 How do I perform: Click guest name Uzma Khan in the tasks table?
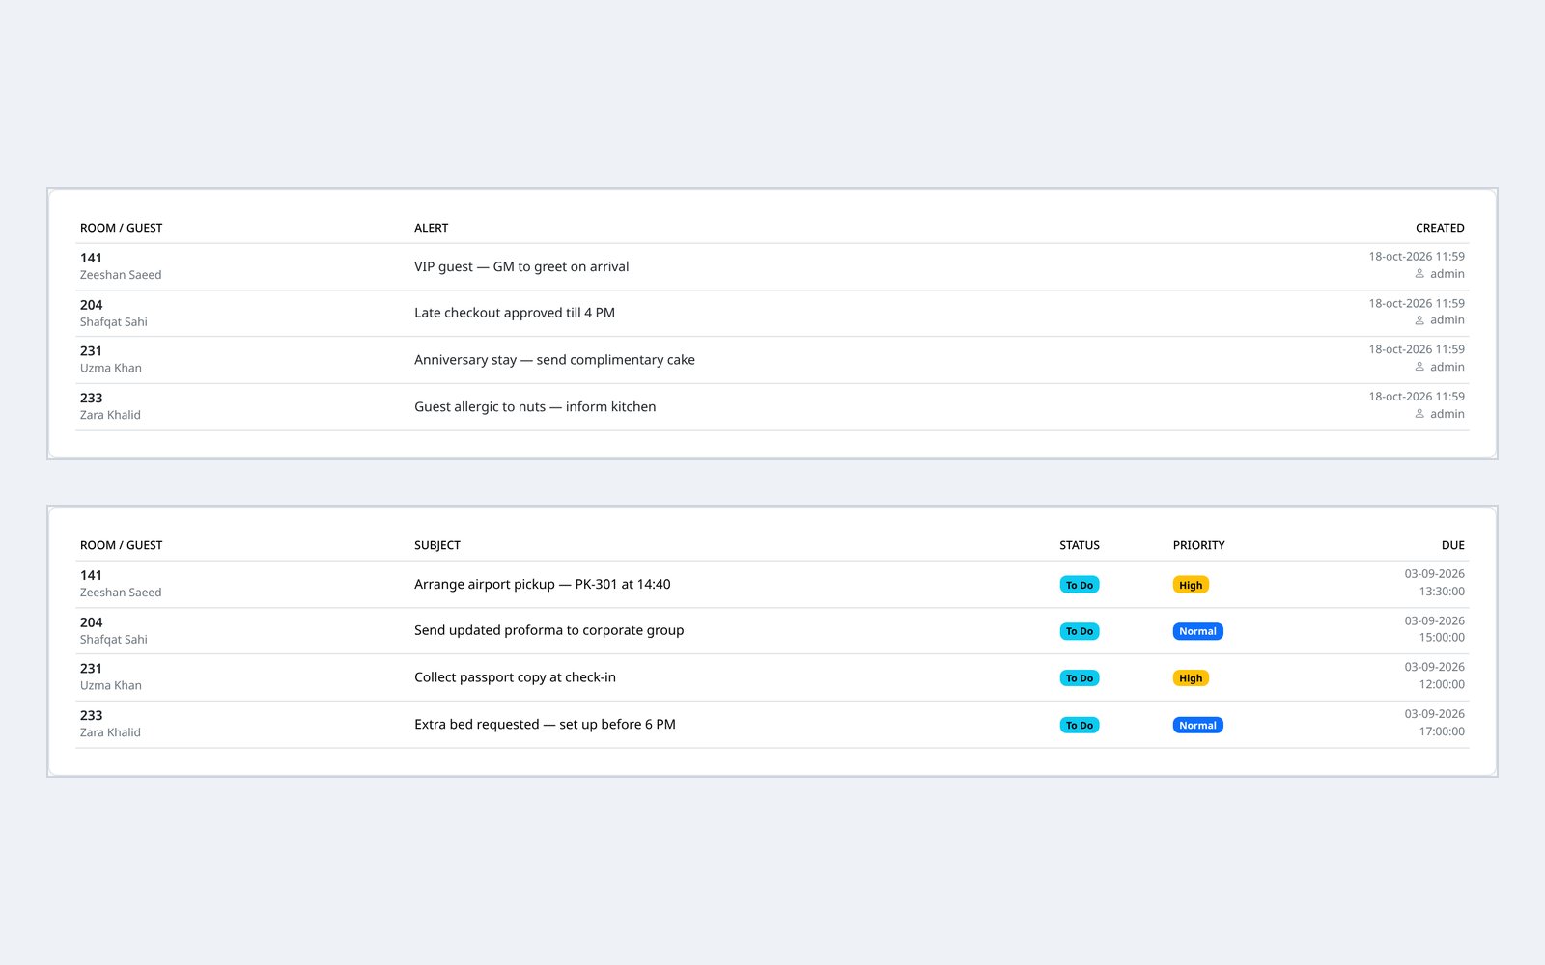pos(111,685)
